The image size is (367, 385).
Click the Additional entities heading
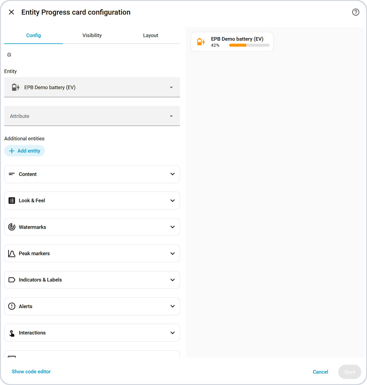click(x=24, y=139)
